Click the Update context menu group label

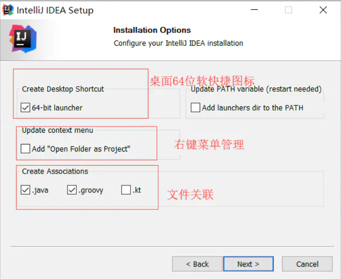click(x=57, y=130)
